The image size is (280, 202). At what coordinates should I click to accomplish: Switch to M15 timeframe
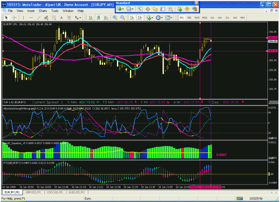click(197, 17)
